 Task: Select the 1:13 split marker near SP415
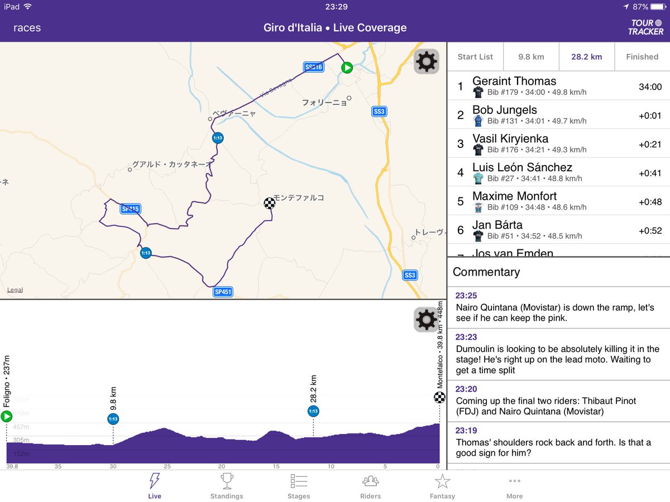click(146, 253)
